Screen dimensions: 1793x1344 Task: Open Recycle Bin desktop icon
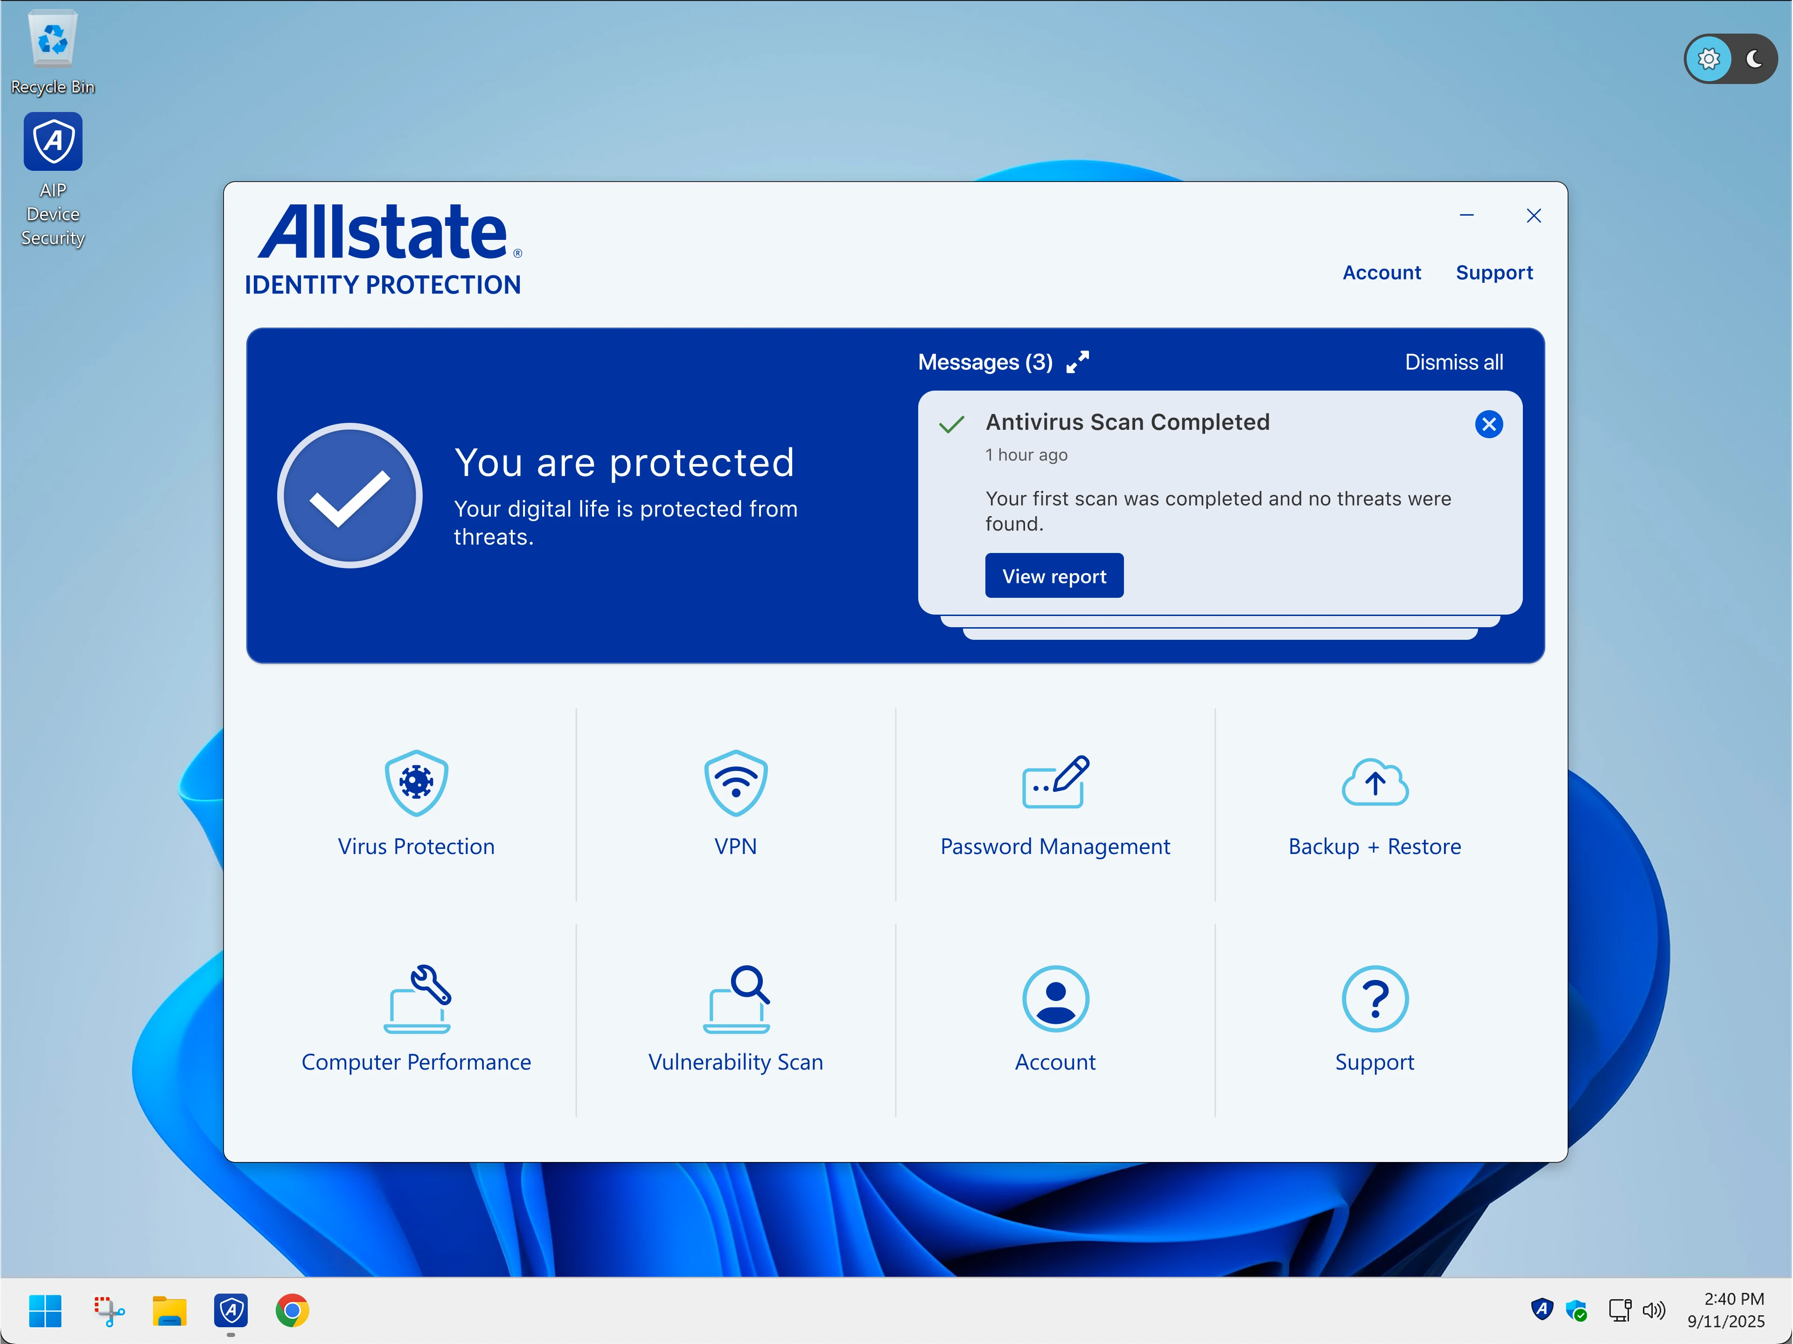pyautogui.click(x=53, y=54)
